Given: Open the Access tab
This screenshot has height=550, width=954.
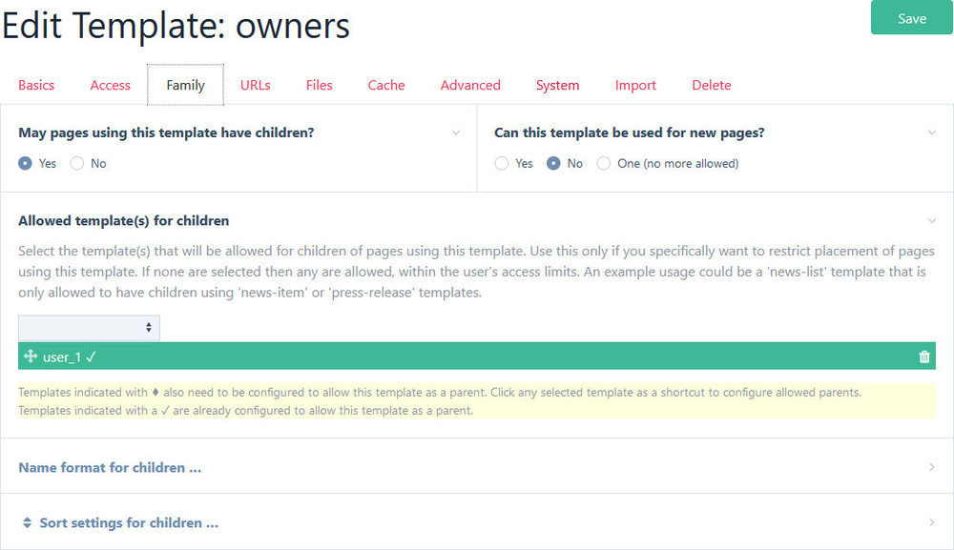Looking at the screenshot, I should coord(111,86).
